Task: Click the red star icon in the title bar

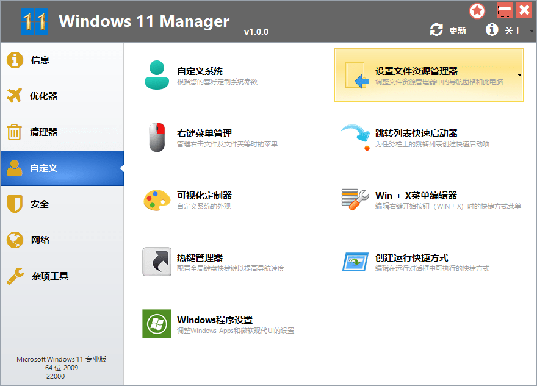Action: pos(477,10)
